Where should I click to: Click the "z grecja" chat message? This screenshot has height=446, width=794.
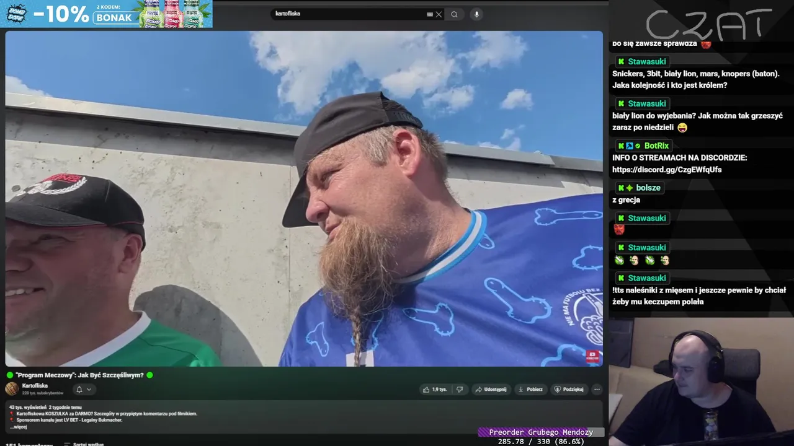pos(626,200)
